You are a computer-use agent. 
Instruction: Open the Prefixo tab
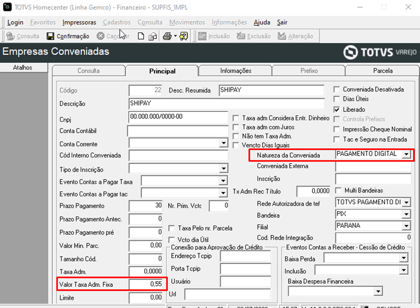309,71
